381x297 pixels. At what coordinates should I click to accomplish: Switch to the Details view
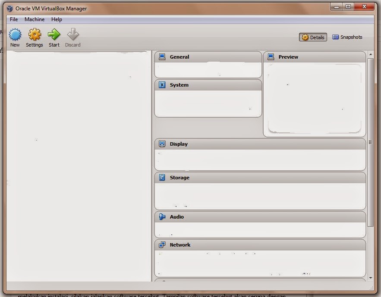click(x=313, y=38)
